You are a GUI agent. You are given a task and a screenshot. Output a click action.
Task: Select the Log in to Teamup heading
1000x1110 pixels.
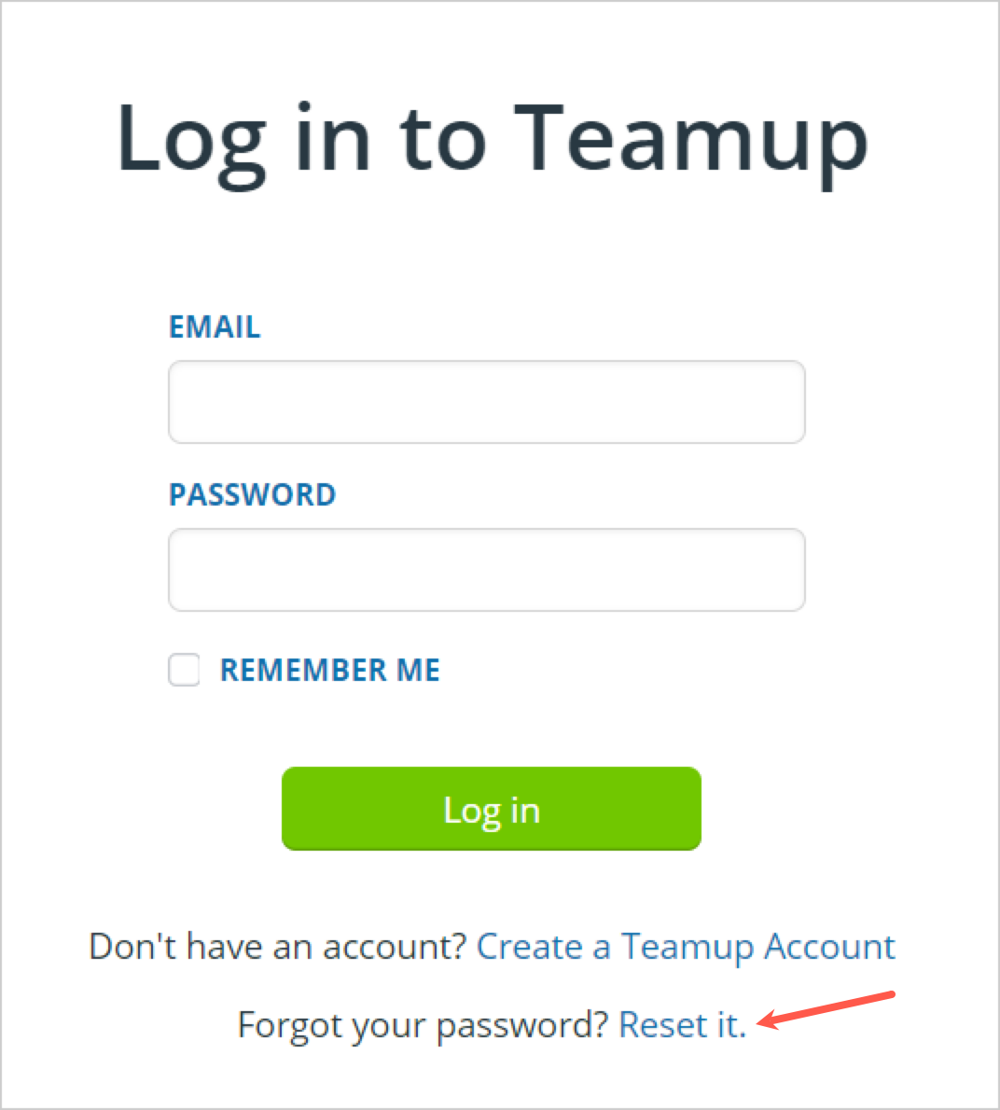coord(493,142)
